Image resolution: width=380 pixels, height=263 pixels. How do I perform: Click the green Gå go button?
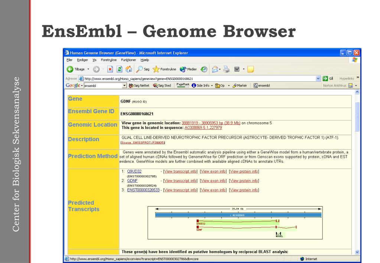[x=328, y=78]
